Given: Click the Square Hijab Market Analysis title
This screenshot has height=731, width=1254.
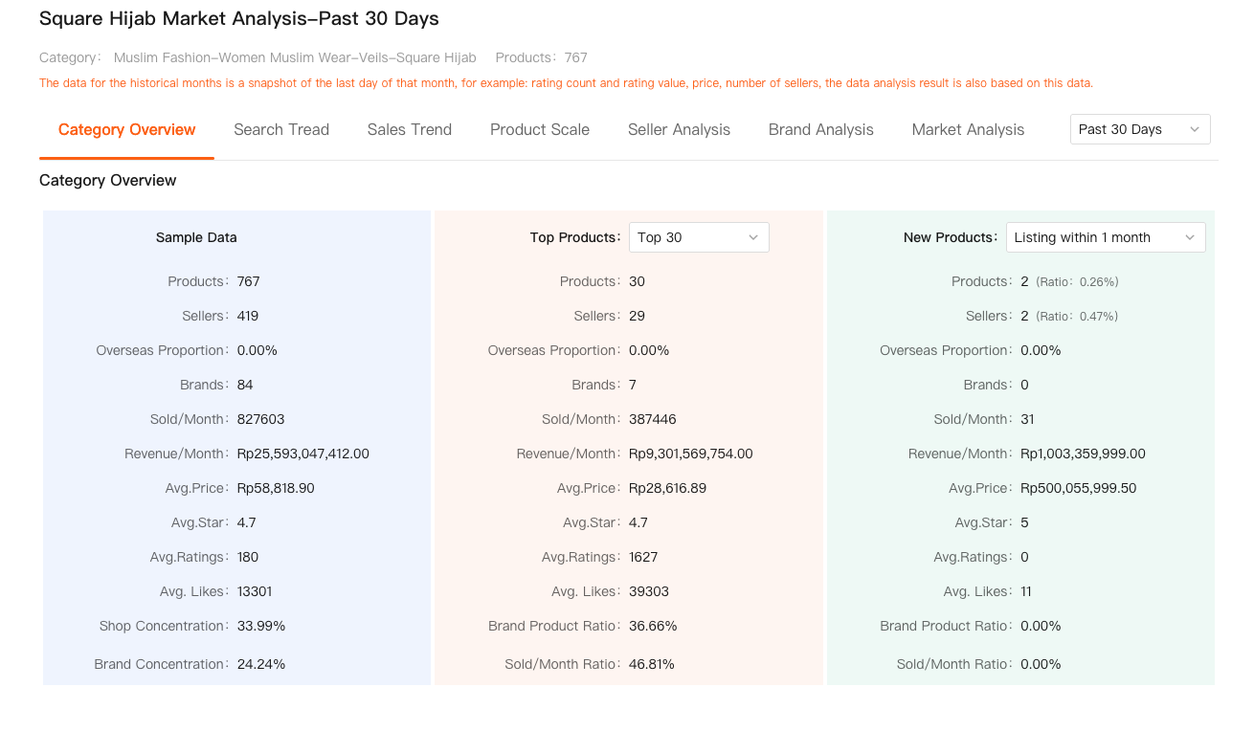Looking at the screenshot, I should [238, 18].
